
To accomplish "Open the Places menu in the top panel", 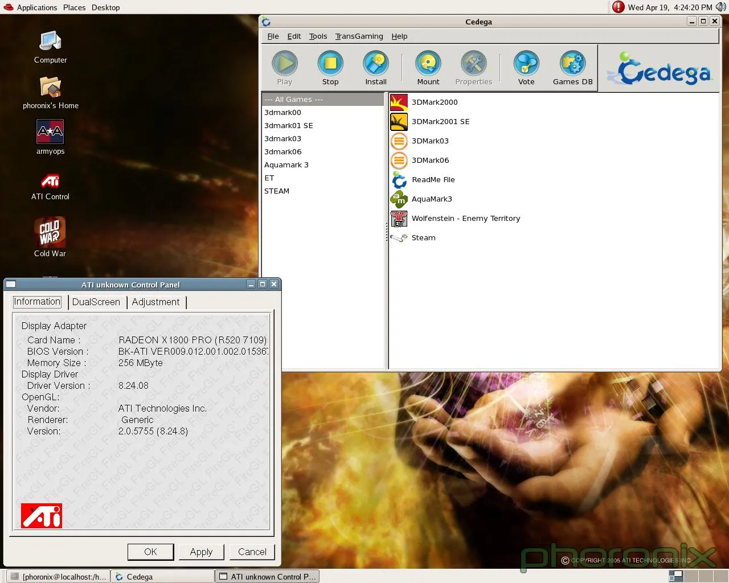I will [74, 7].
